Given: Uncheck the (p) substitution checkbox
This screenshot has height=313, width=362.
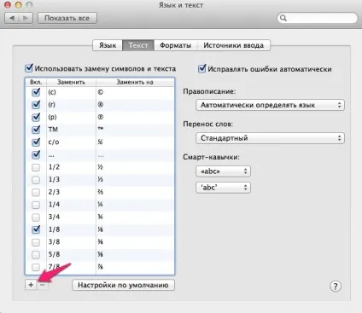Looking at the screenshot, I should coord(36,117).
